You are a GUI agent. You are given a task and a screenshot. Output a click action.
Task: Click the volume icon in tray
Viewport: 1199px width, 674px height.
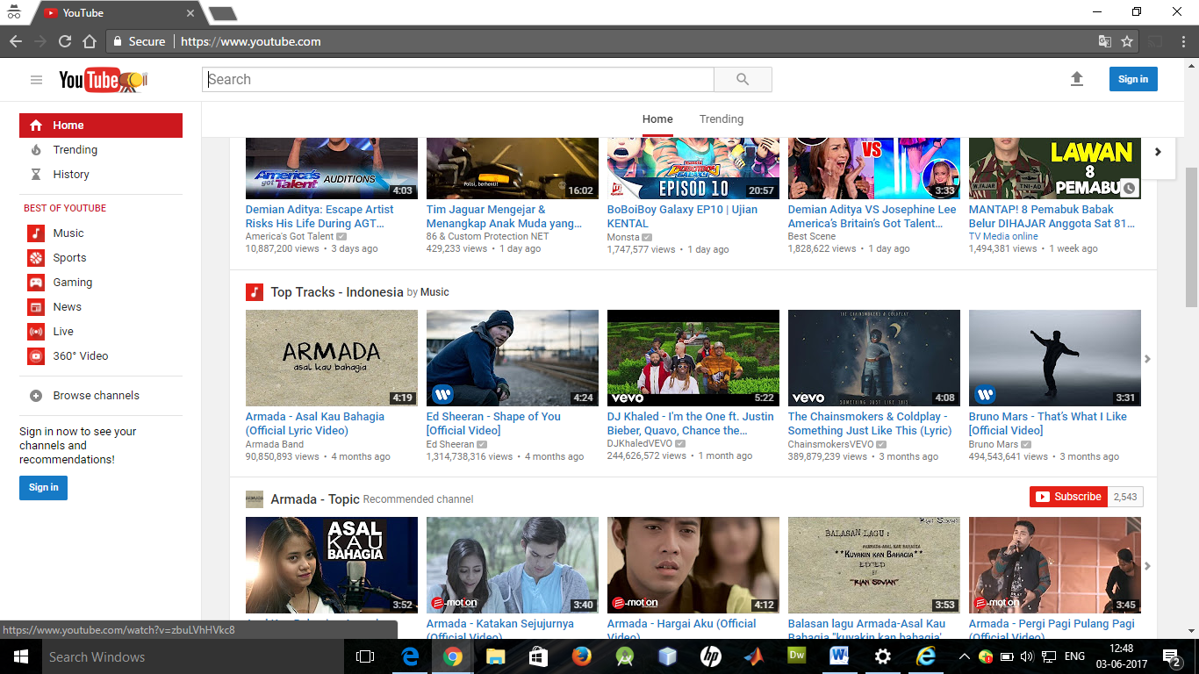tap(1028, 656)
